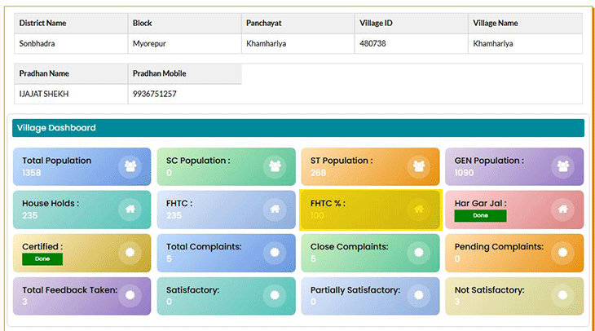Image resolution: width=595 pixels, height=331 pixels.
Task: Click the House Holds home icon
Action: pos(130,210)
